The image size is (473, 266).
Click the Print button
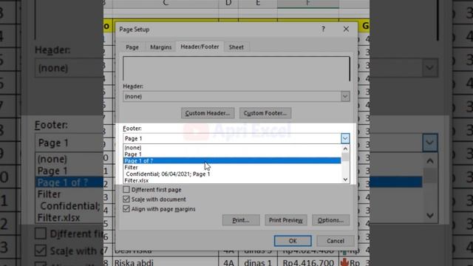[241, 220]
